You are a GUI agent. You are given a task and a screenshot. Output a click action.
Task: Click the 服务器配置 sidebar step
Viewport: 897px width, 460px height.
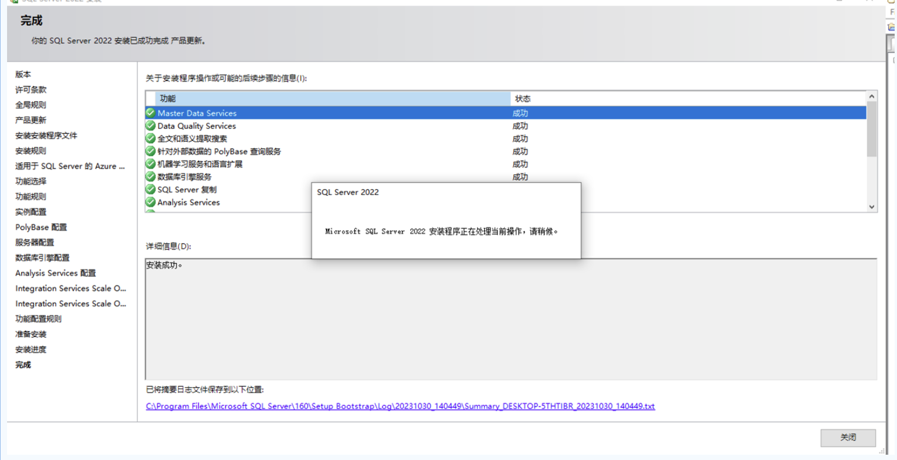(35, 243)
